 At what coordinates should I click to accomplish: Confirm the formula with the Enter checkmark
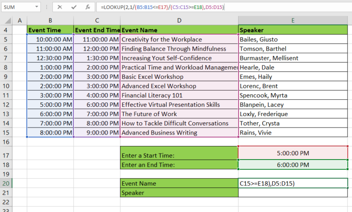click(x=73, y=7)
